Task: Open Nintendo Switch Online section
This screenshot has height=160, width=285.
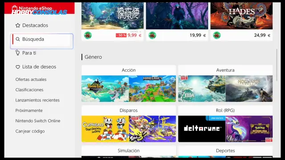Action: pos(38,121)
